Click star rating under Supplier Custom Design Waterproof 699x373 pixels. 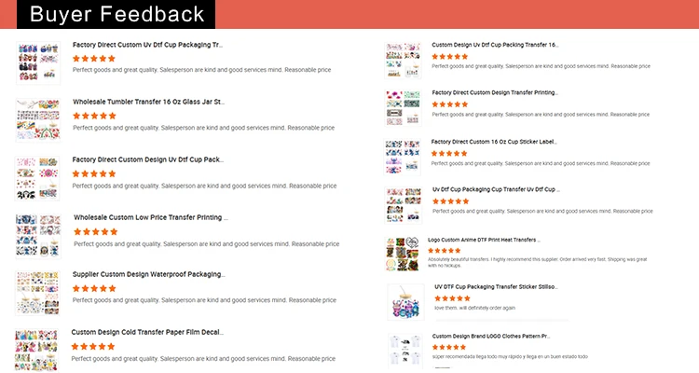pyautogui.click(x=94, y=288)
